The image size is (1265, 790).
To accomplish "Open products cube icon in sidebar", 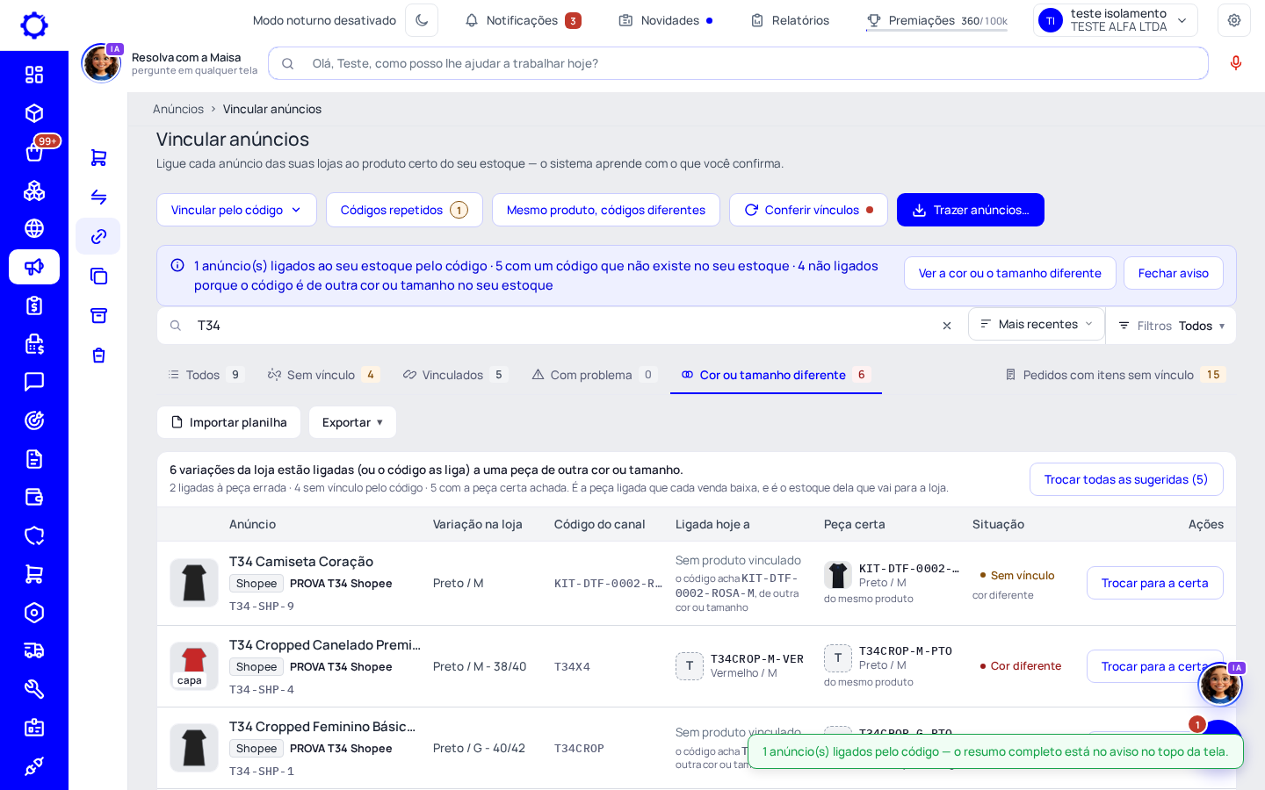I will pyautogui.click(x=34, y=113).
